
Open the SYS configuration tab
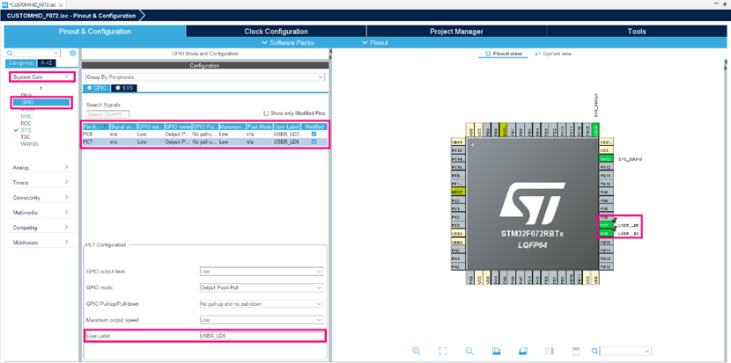[124, 88]
